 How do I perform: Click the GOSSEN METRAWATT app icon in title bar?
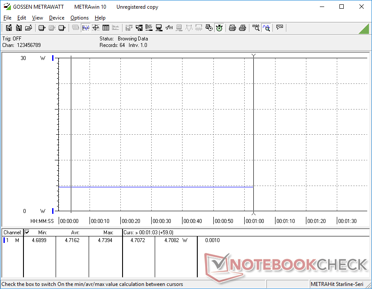pos(7,7)
